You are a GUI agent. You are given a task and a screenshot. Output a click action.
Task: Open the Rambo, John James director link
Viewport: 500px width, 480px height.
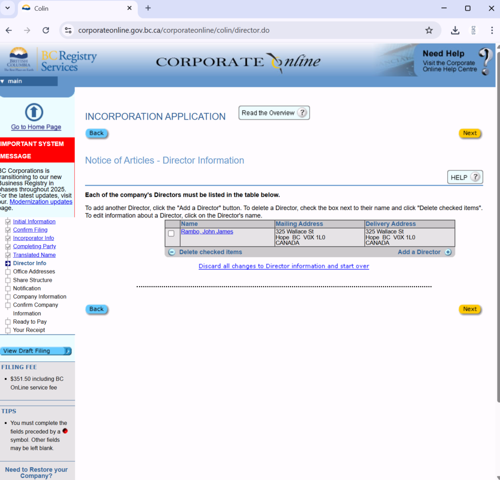click(x=207, y=231)
